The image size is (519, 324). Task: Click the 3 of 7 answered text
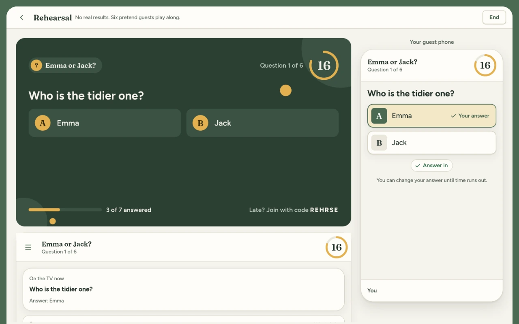click(x=129, y=210)
